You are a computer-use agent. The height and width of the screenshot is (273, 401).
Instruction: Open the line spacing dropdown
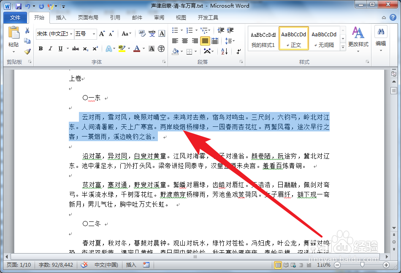231,41
